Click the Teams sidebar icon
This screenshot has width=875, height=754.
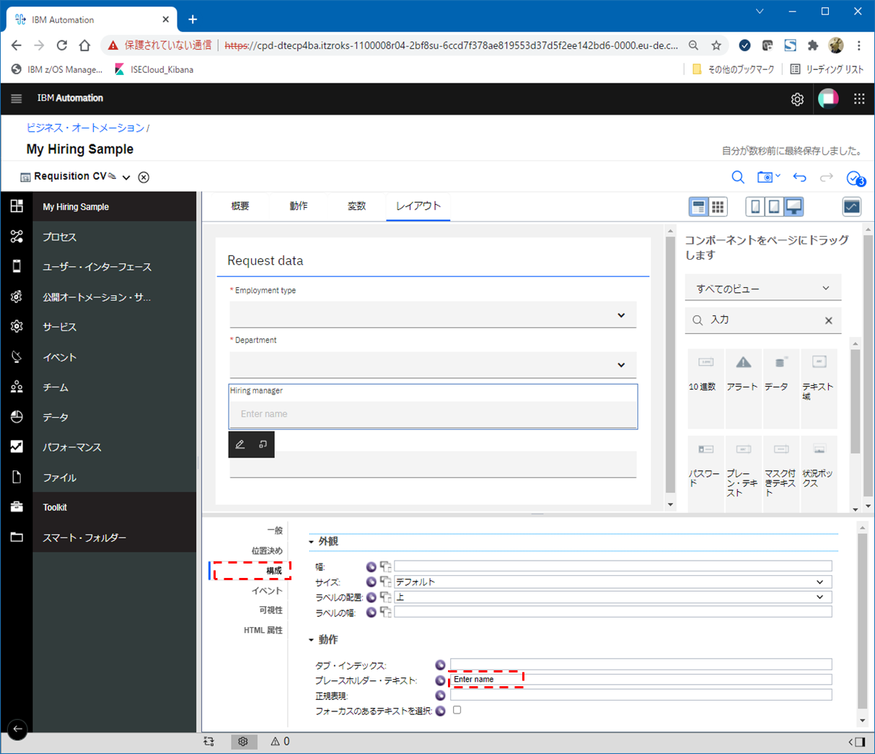(x=17, y=387)
